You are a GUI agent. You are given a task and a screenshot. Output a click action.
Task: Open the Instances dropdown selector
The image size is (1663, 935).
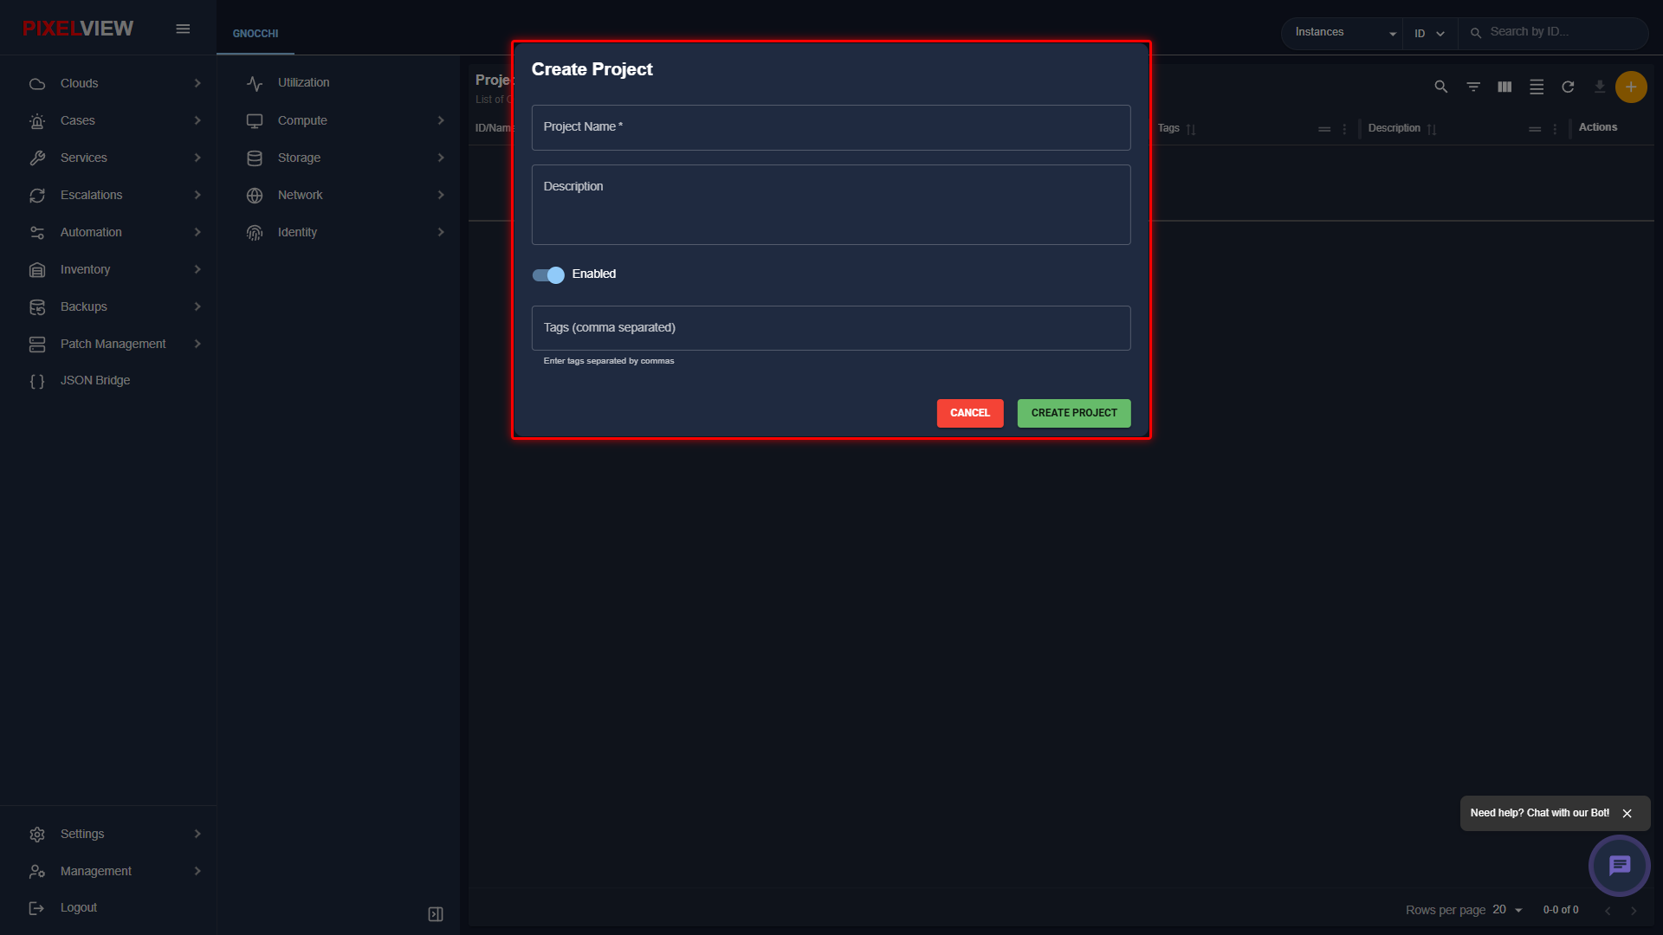1344,33
